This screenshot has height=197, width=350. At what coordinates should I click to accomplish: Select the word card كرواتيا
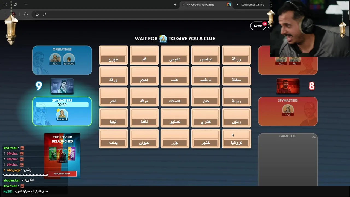point(237,139)
